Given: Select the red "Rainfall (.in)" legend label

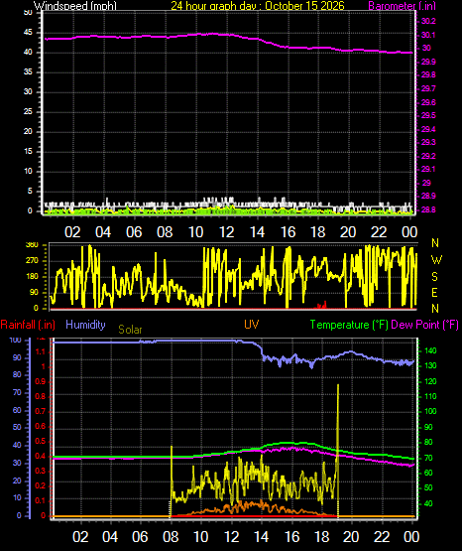Looking at the screenshot, I should pyautogui.click(x=28, y=325).
